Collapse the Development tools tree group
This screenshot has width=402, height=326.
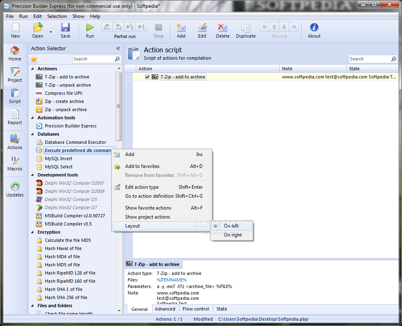click(33, 175)
